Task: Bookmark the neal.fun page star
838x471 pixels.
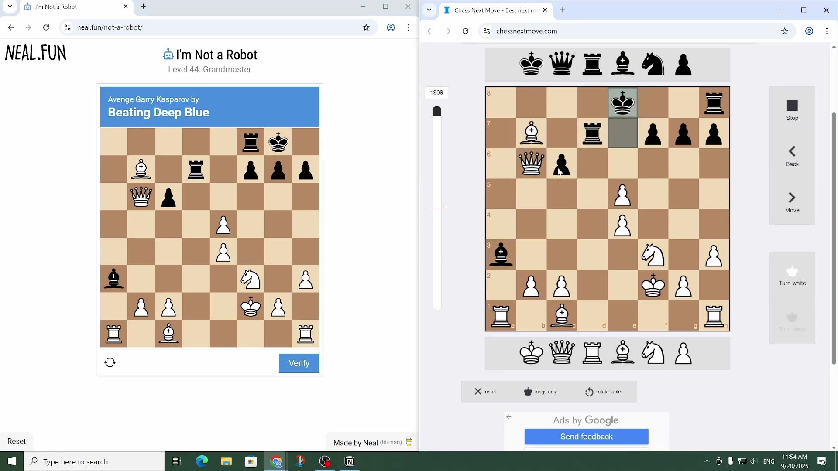Action: pos(366,27)
